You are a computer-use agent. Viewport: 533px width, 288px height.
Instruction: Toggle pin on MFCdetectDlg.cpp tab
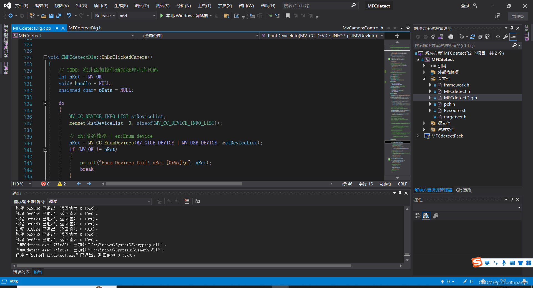click(57, 28)
